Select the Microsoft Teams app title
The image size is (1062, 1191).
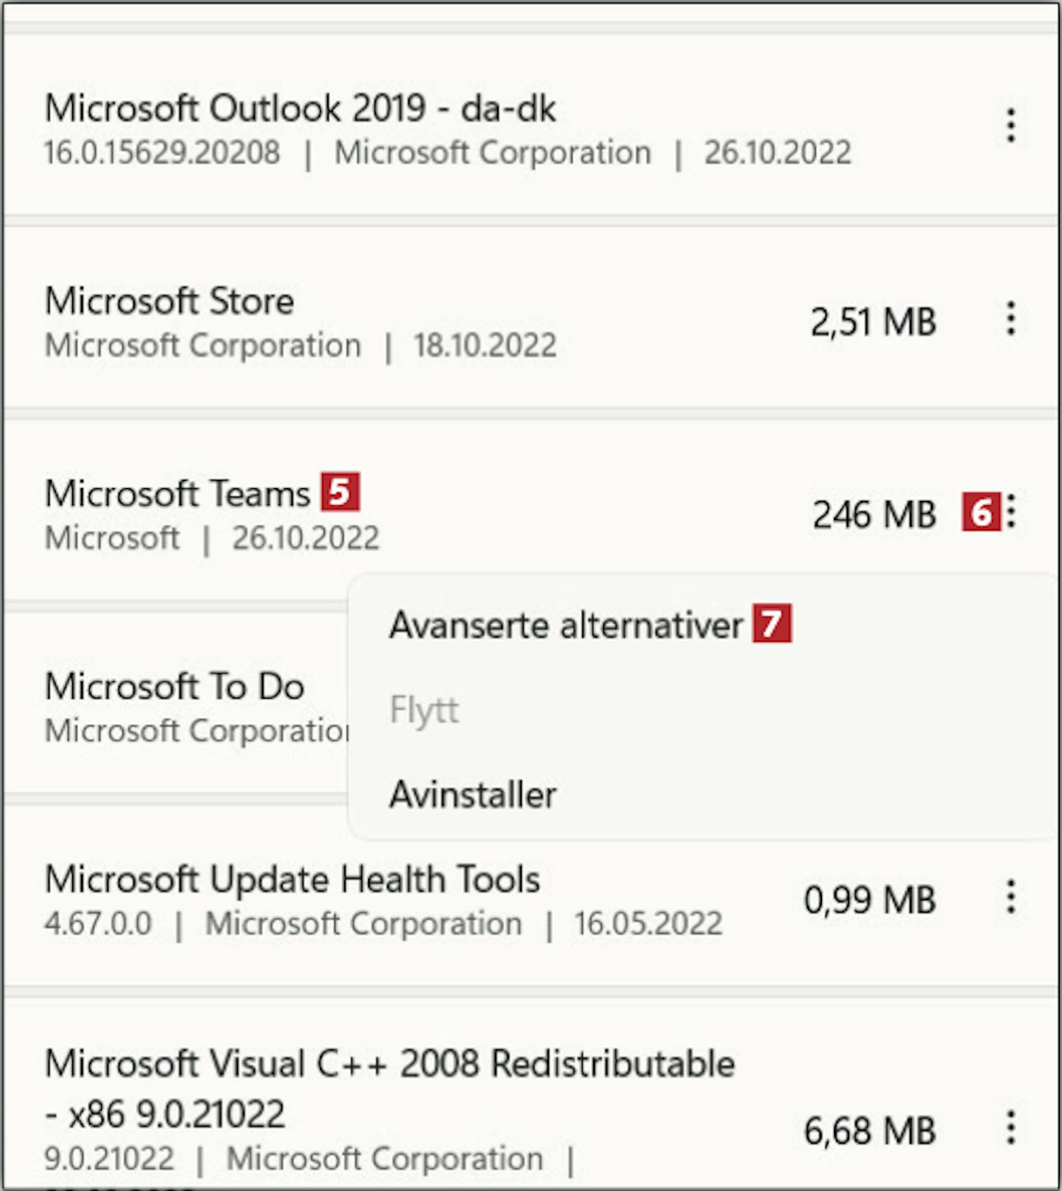click(x=178, y=494)
